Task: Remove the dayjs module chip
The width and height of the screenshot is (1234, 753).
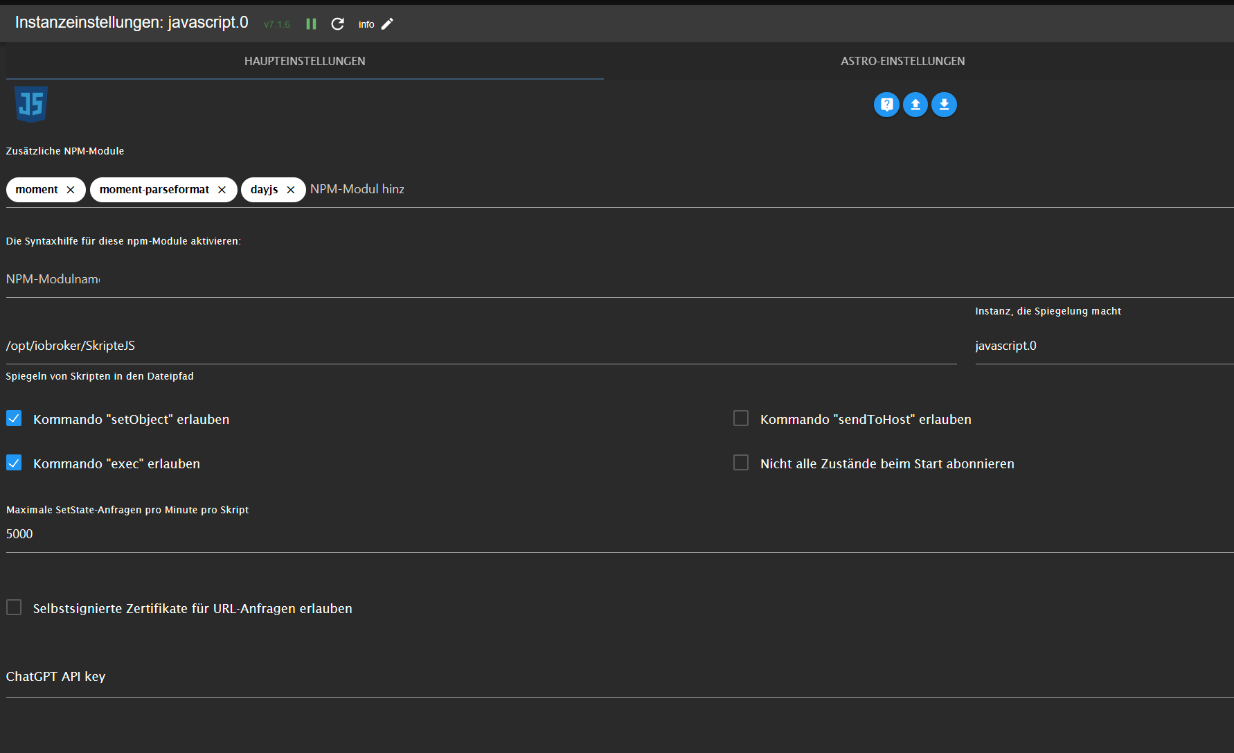Action: (291, 190)
